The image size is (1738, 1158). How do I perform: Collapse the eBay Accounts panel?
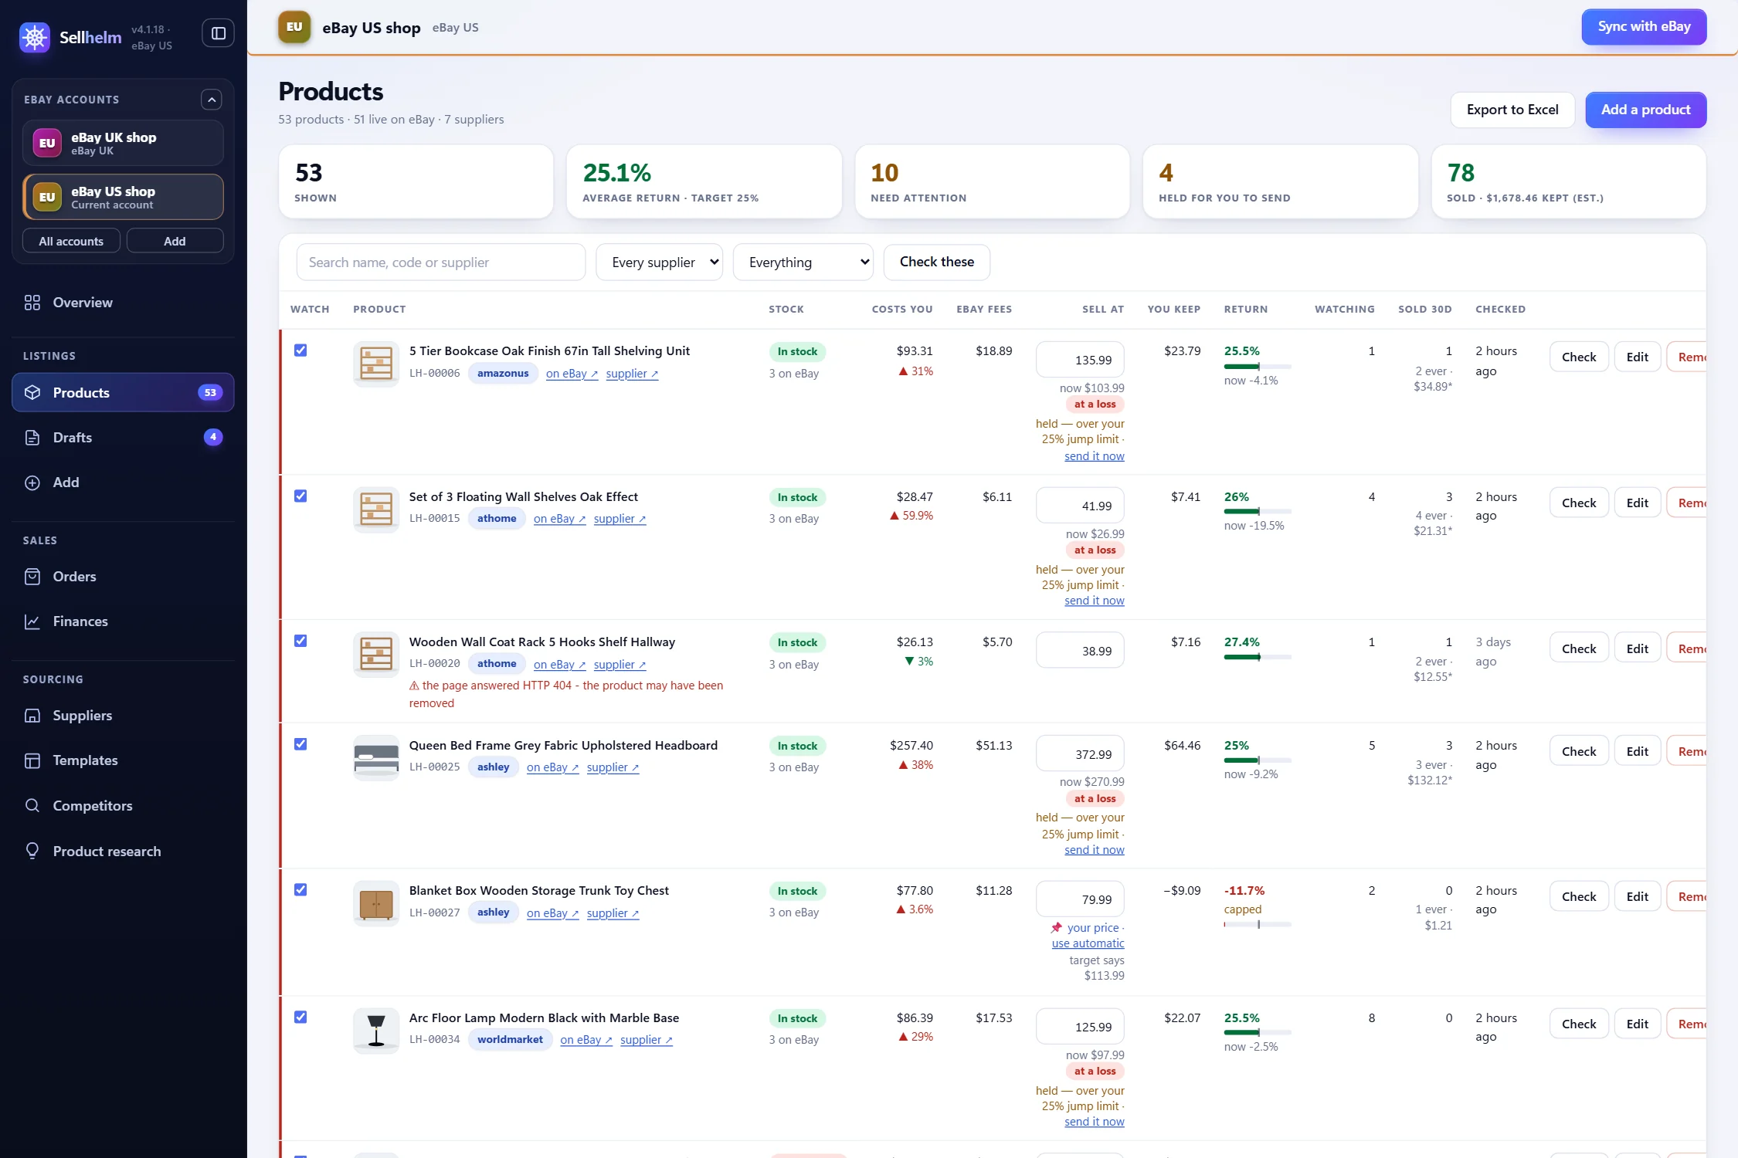point(212,100)
